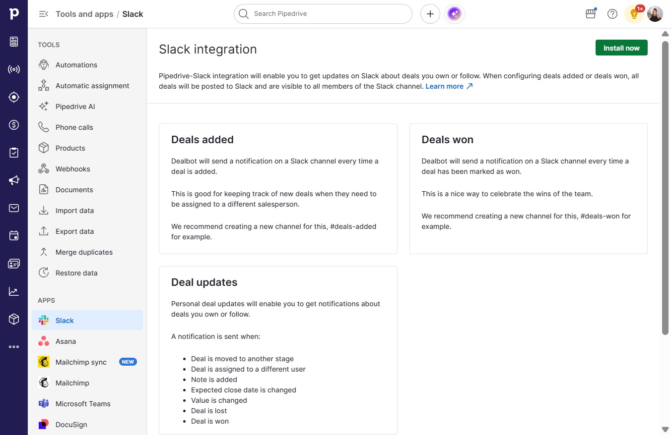Click the Slack integration page heading
This screenshot has width=671, height=435.
click(208, 49)
